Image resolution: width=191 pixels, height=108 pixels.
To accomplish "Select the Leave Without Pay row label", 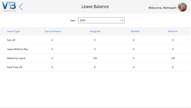I will (17, 49).
